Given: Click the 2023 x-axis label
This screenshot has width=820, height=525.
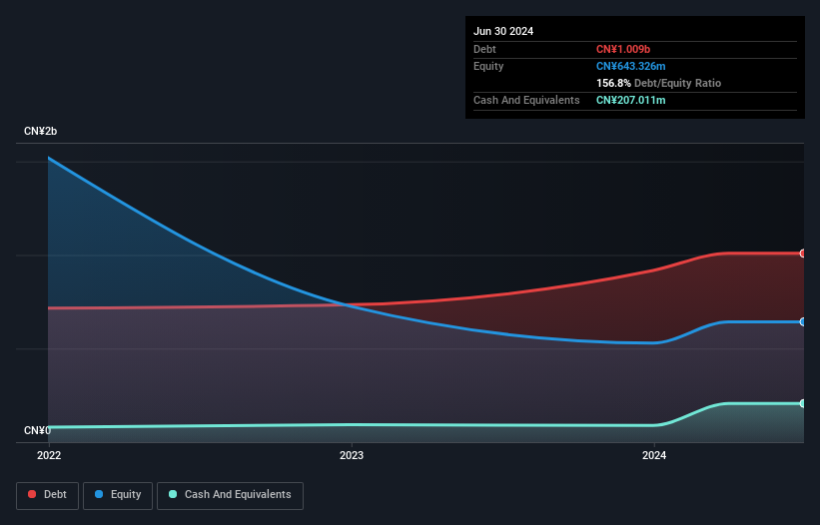Looking at the screenshot, I should click(x=352, y=455).
